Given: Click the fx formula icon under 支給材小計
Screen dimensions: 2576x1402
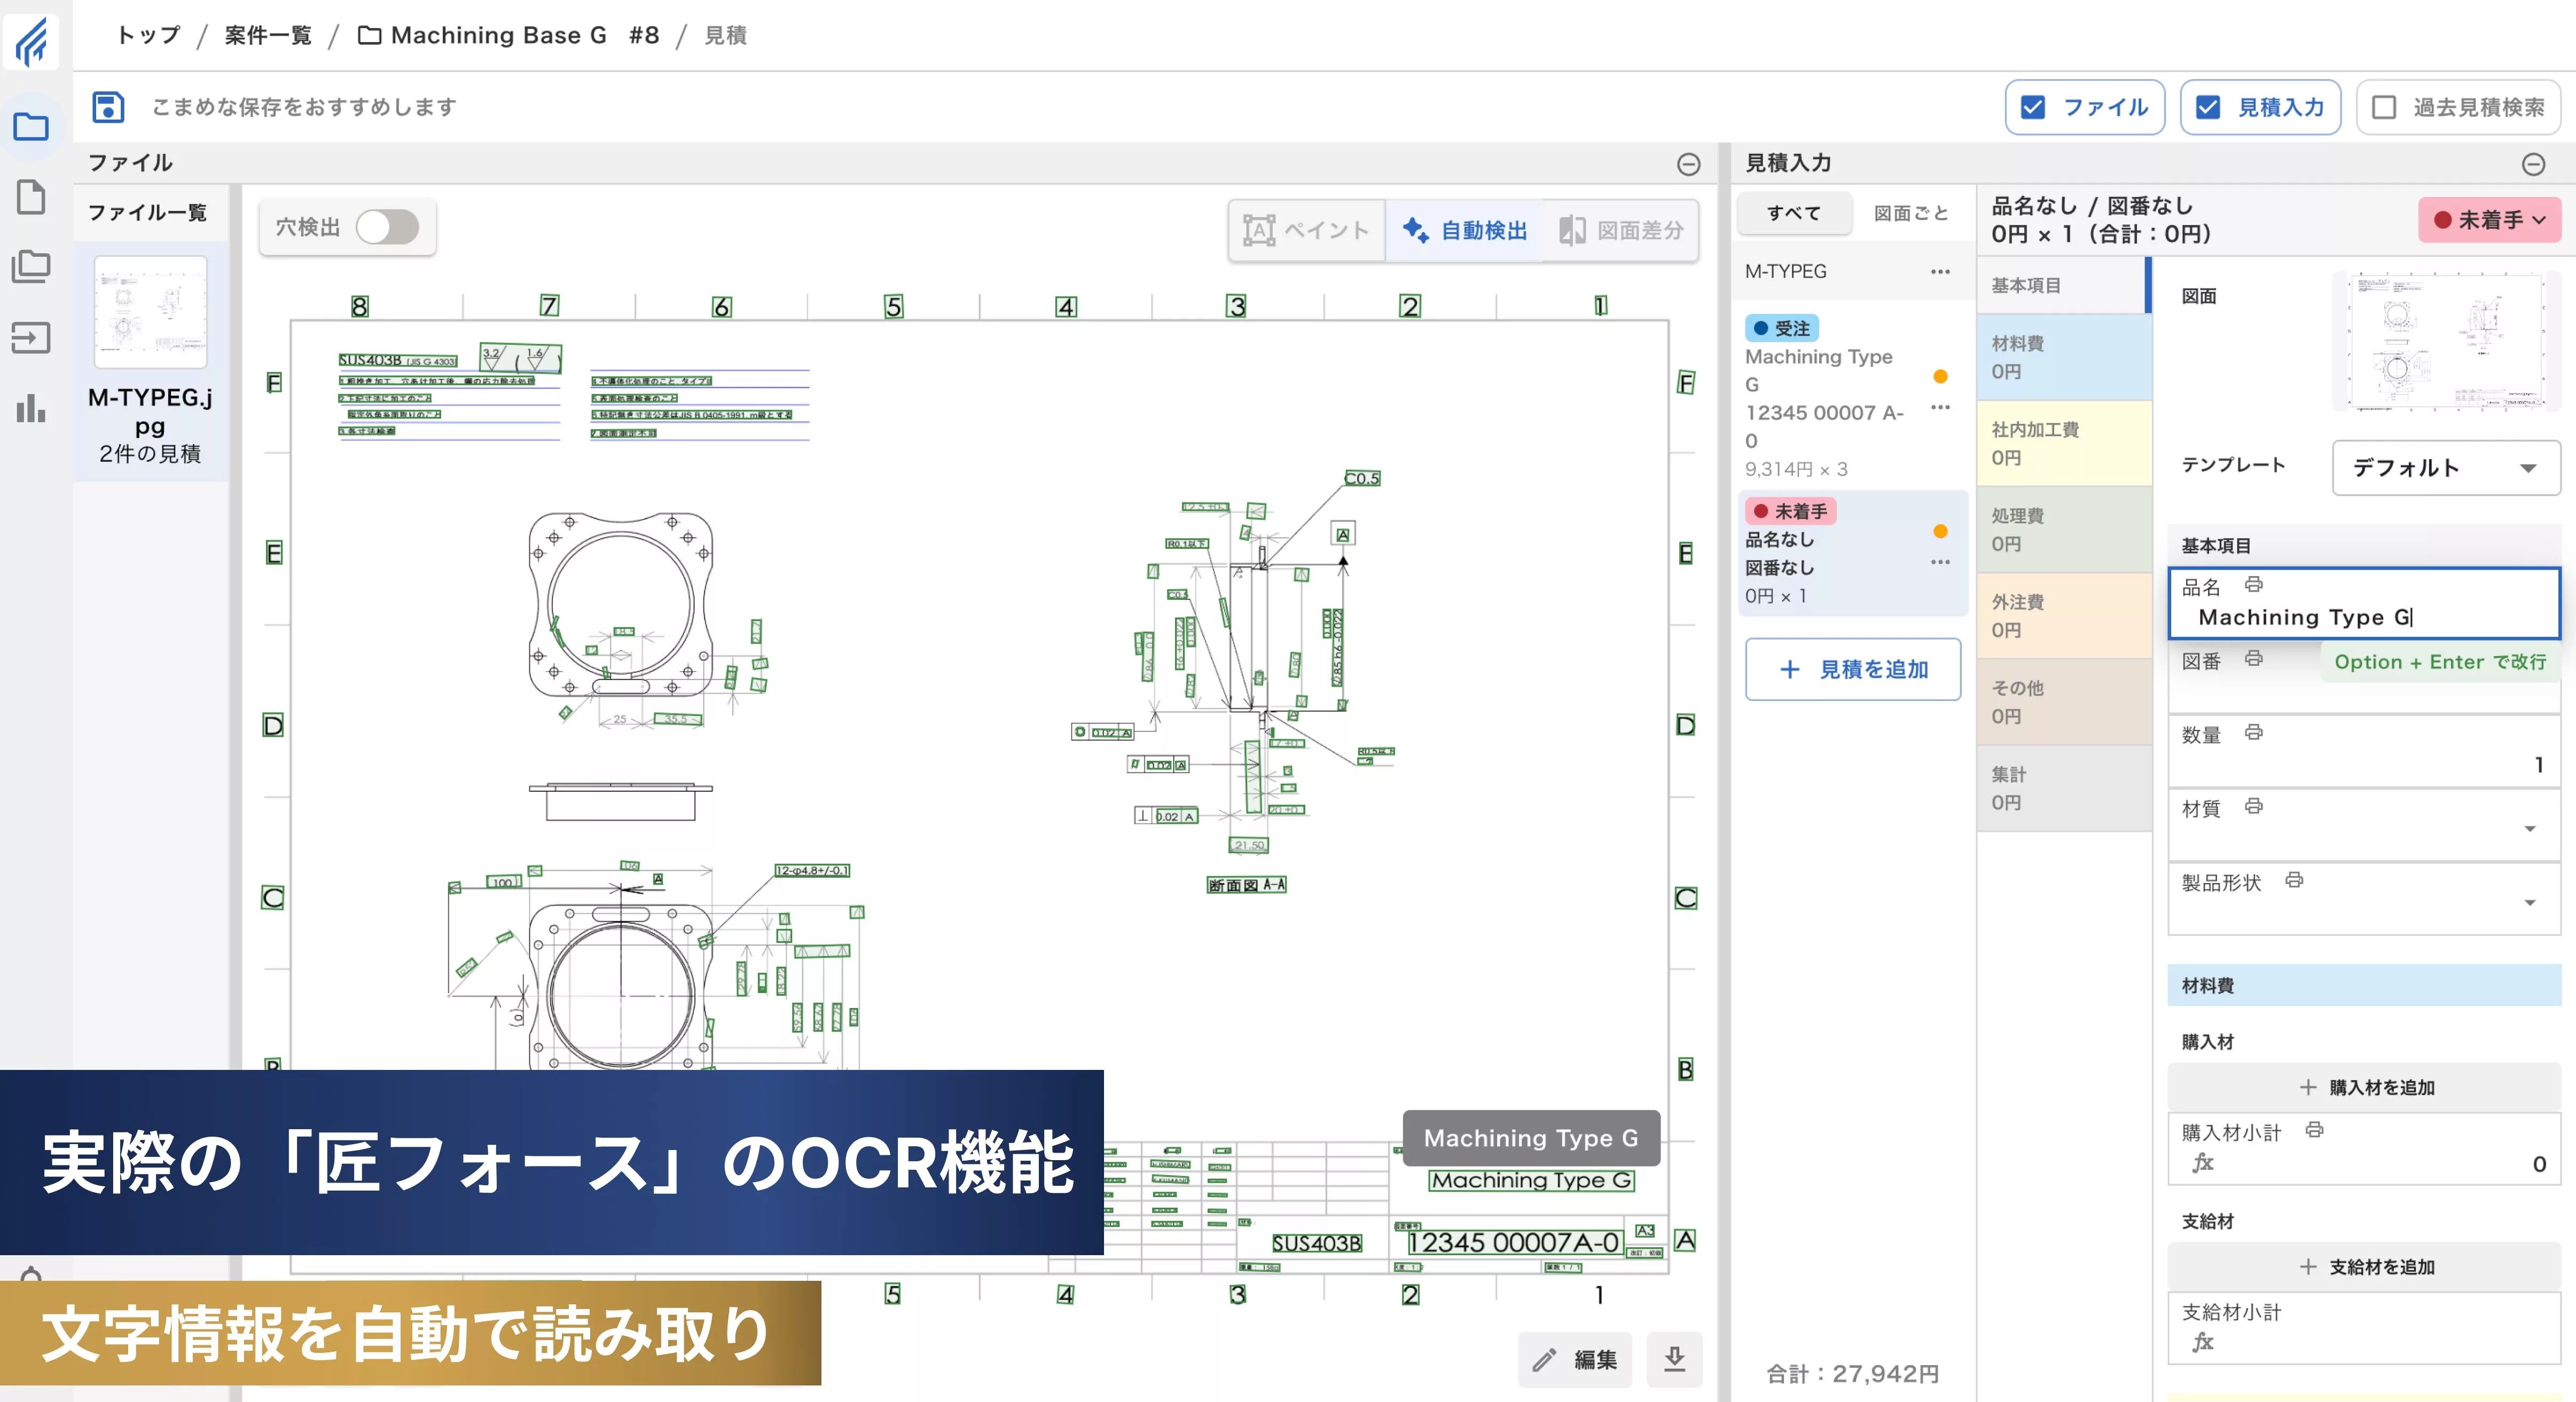Looking at the screenshot, I should (2202, 1342).
